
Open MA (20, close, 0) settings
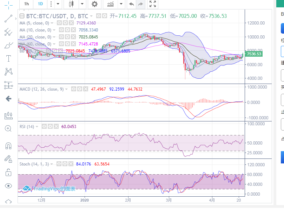(67, 37)
